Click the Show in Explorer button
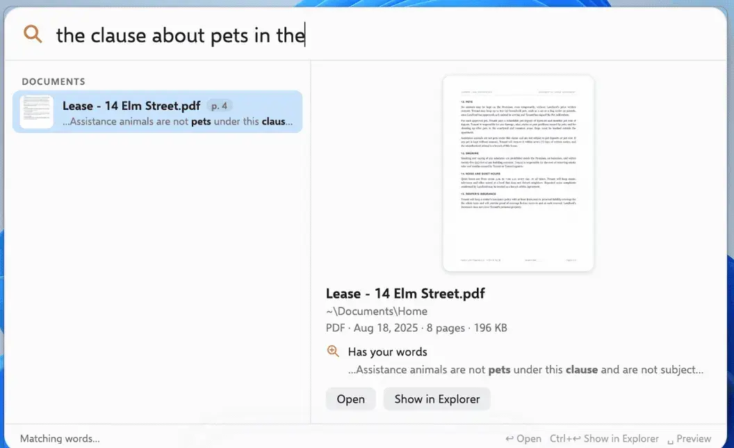The width and height of the screenshot is (734, 448). click(x=437, y=399)
